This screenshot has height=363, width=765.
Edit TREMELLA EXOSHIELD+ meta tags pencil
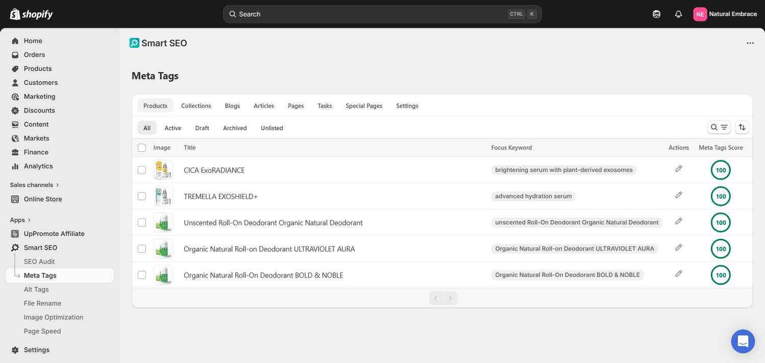[x=678, y=195]
